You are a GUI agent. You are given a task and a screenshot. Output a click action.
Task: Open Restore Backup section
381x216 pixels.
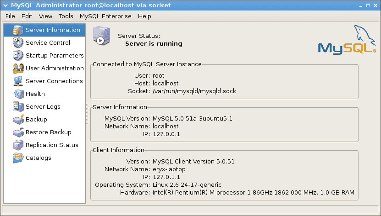(44, 132)
